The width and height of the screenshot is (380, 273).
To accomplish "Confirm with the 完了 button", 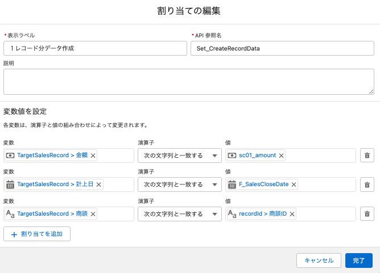I will coord(359,261).
